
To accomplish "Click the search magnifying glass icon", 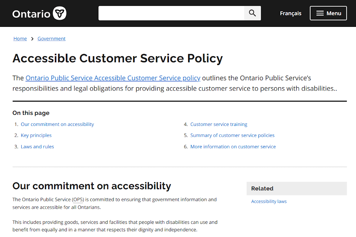I will [x=252, y=13].
